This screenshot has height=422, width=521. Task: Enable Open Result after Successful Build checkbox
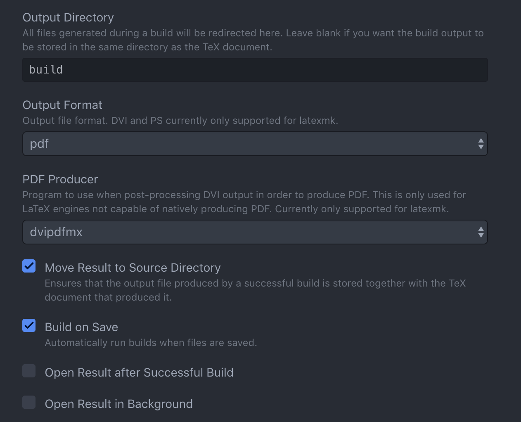tap(29, 371)
